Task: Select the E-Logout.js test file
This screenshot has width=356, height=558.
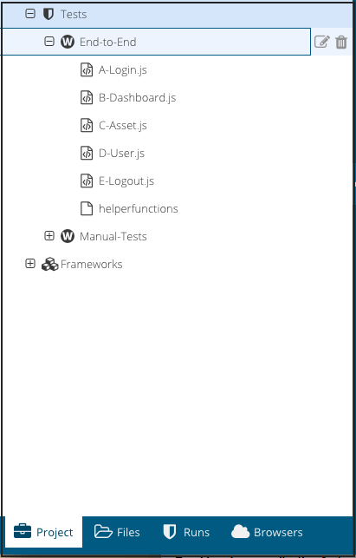Action: (x=126, y=181)
